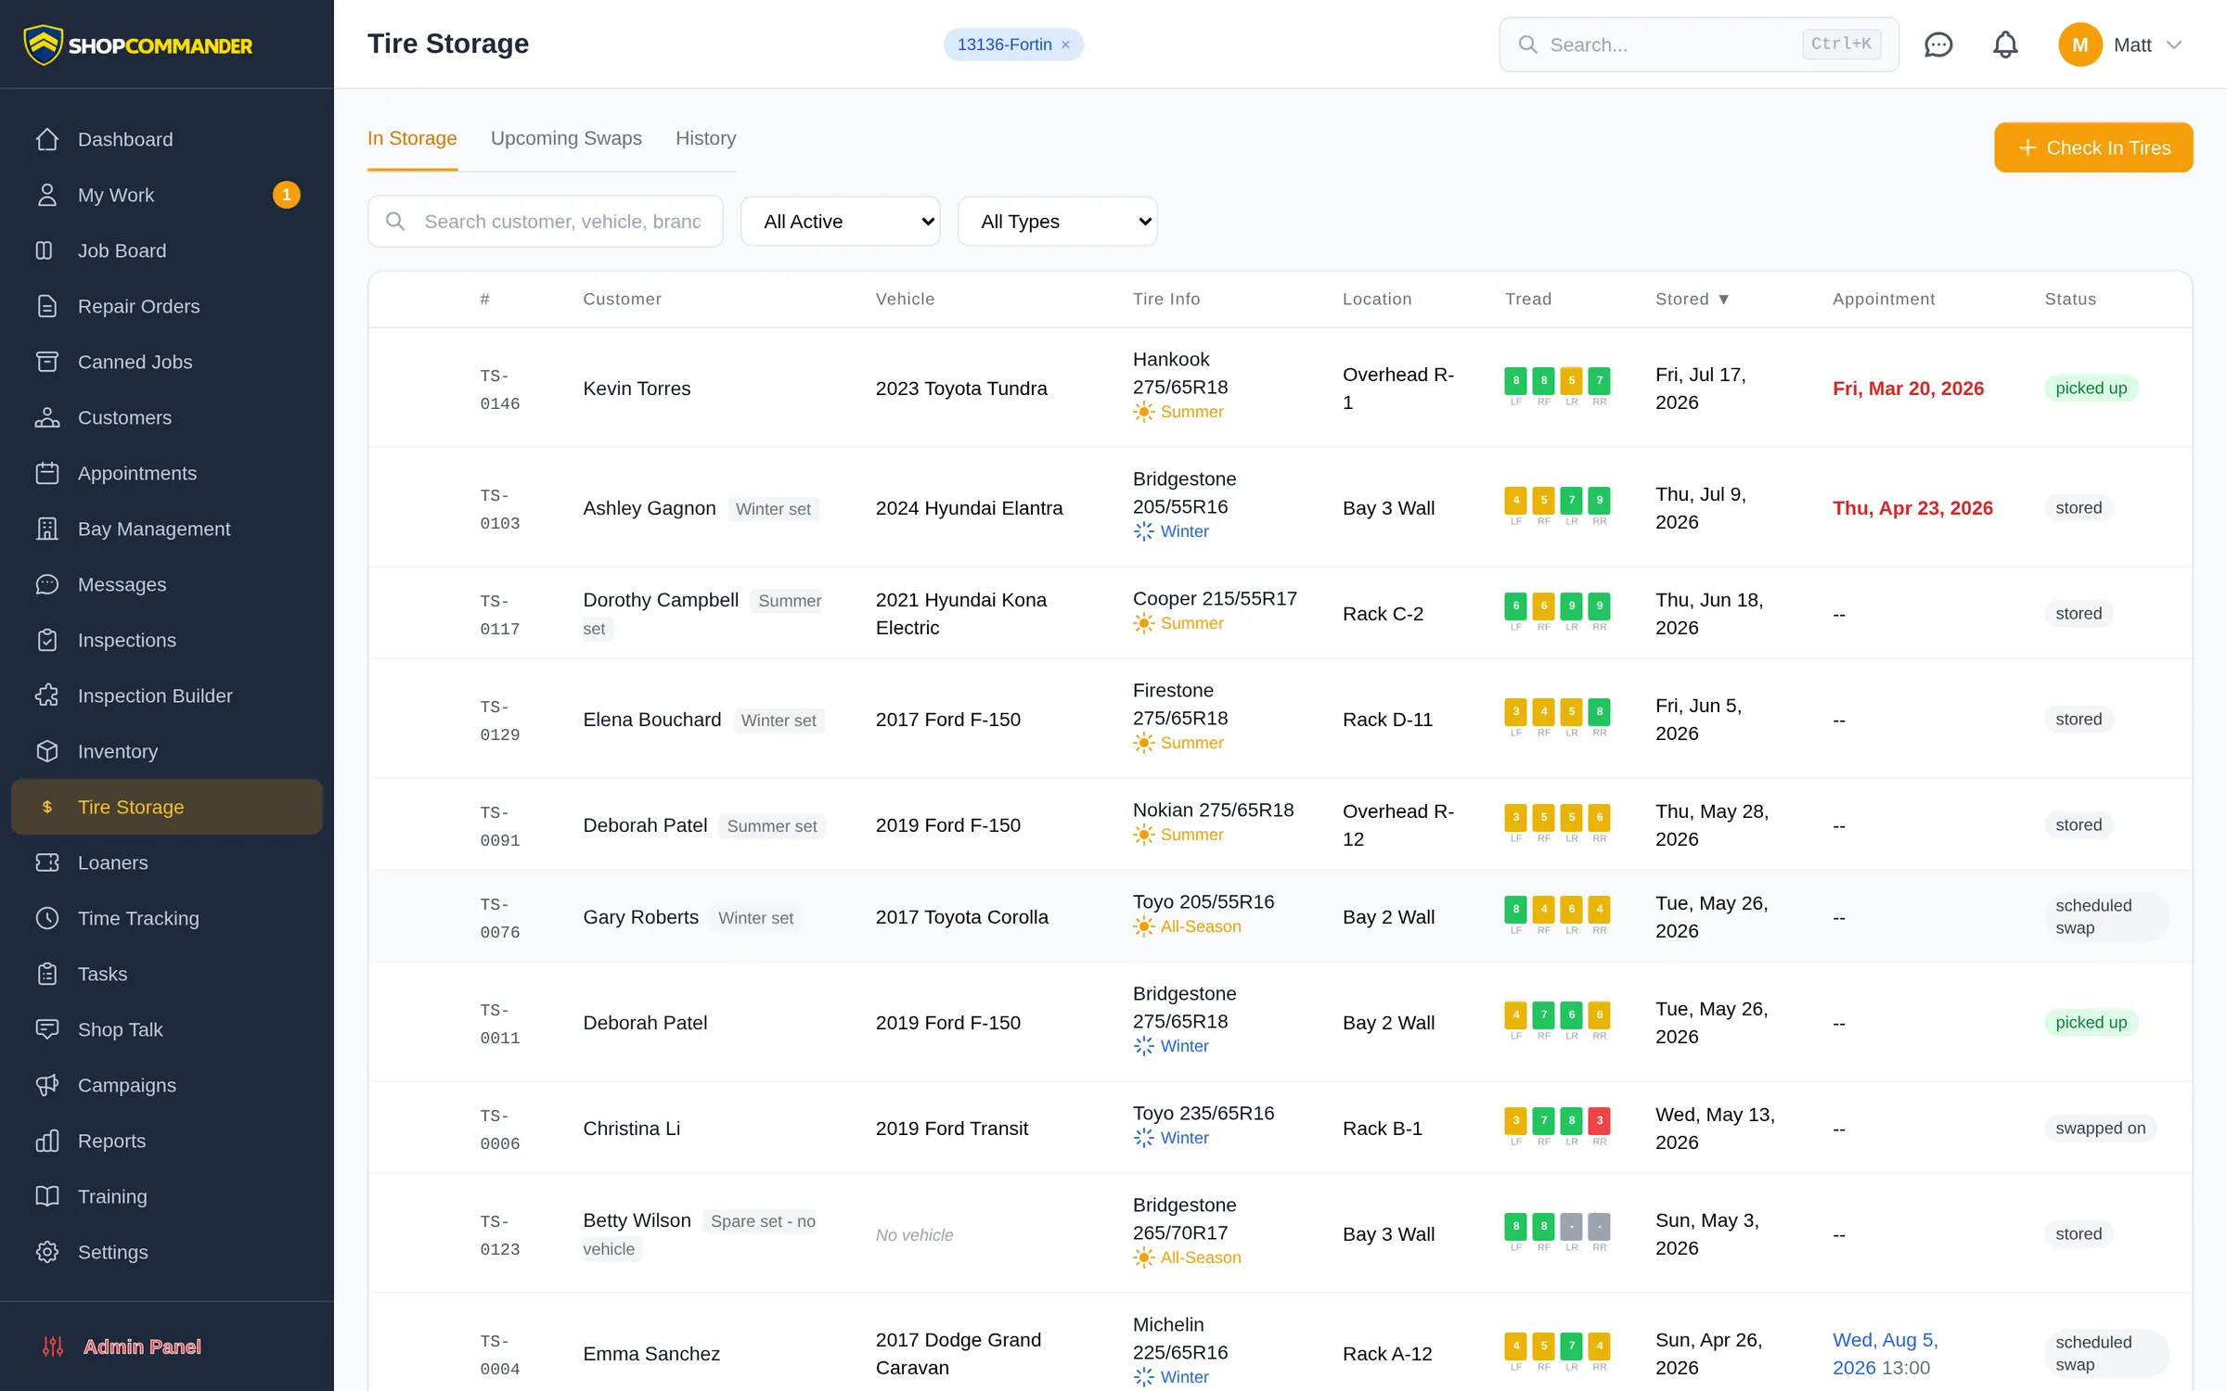Click the Loaners ticket icon
Viewport: 2227px width, 1391px height.
(47, 862)
